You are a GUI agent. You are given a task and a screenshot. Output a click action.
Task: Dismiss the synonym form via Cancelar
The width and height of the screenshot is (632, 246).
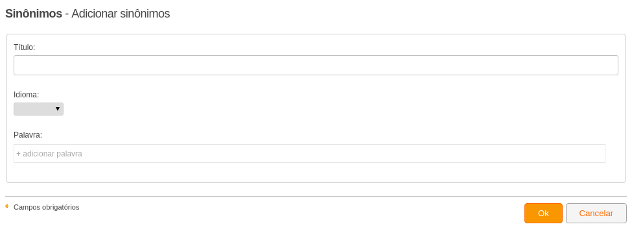coord(596,214)
